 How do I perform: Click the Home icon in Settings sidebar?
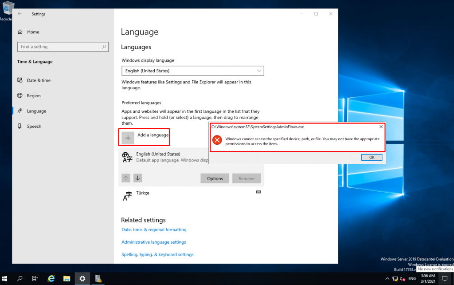[x=20, y=32]
